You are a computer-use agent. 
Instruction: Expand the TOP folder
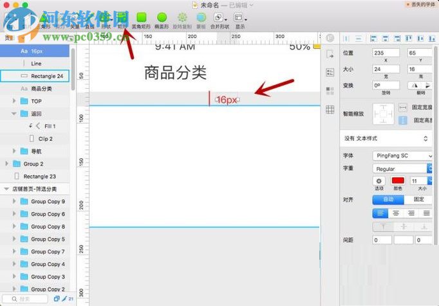pyautogui.click(x=14, y=101)
